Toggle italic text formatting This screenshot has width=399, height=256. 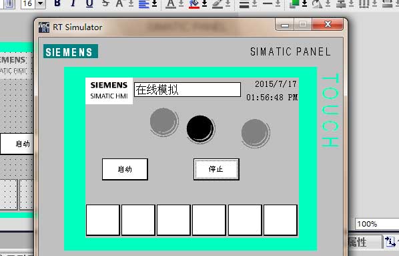pyautogui.click(x=73, y=3)
